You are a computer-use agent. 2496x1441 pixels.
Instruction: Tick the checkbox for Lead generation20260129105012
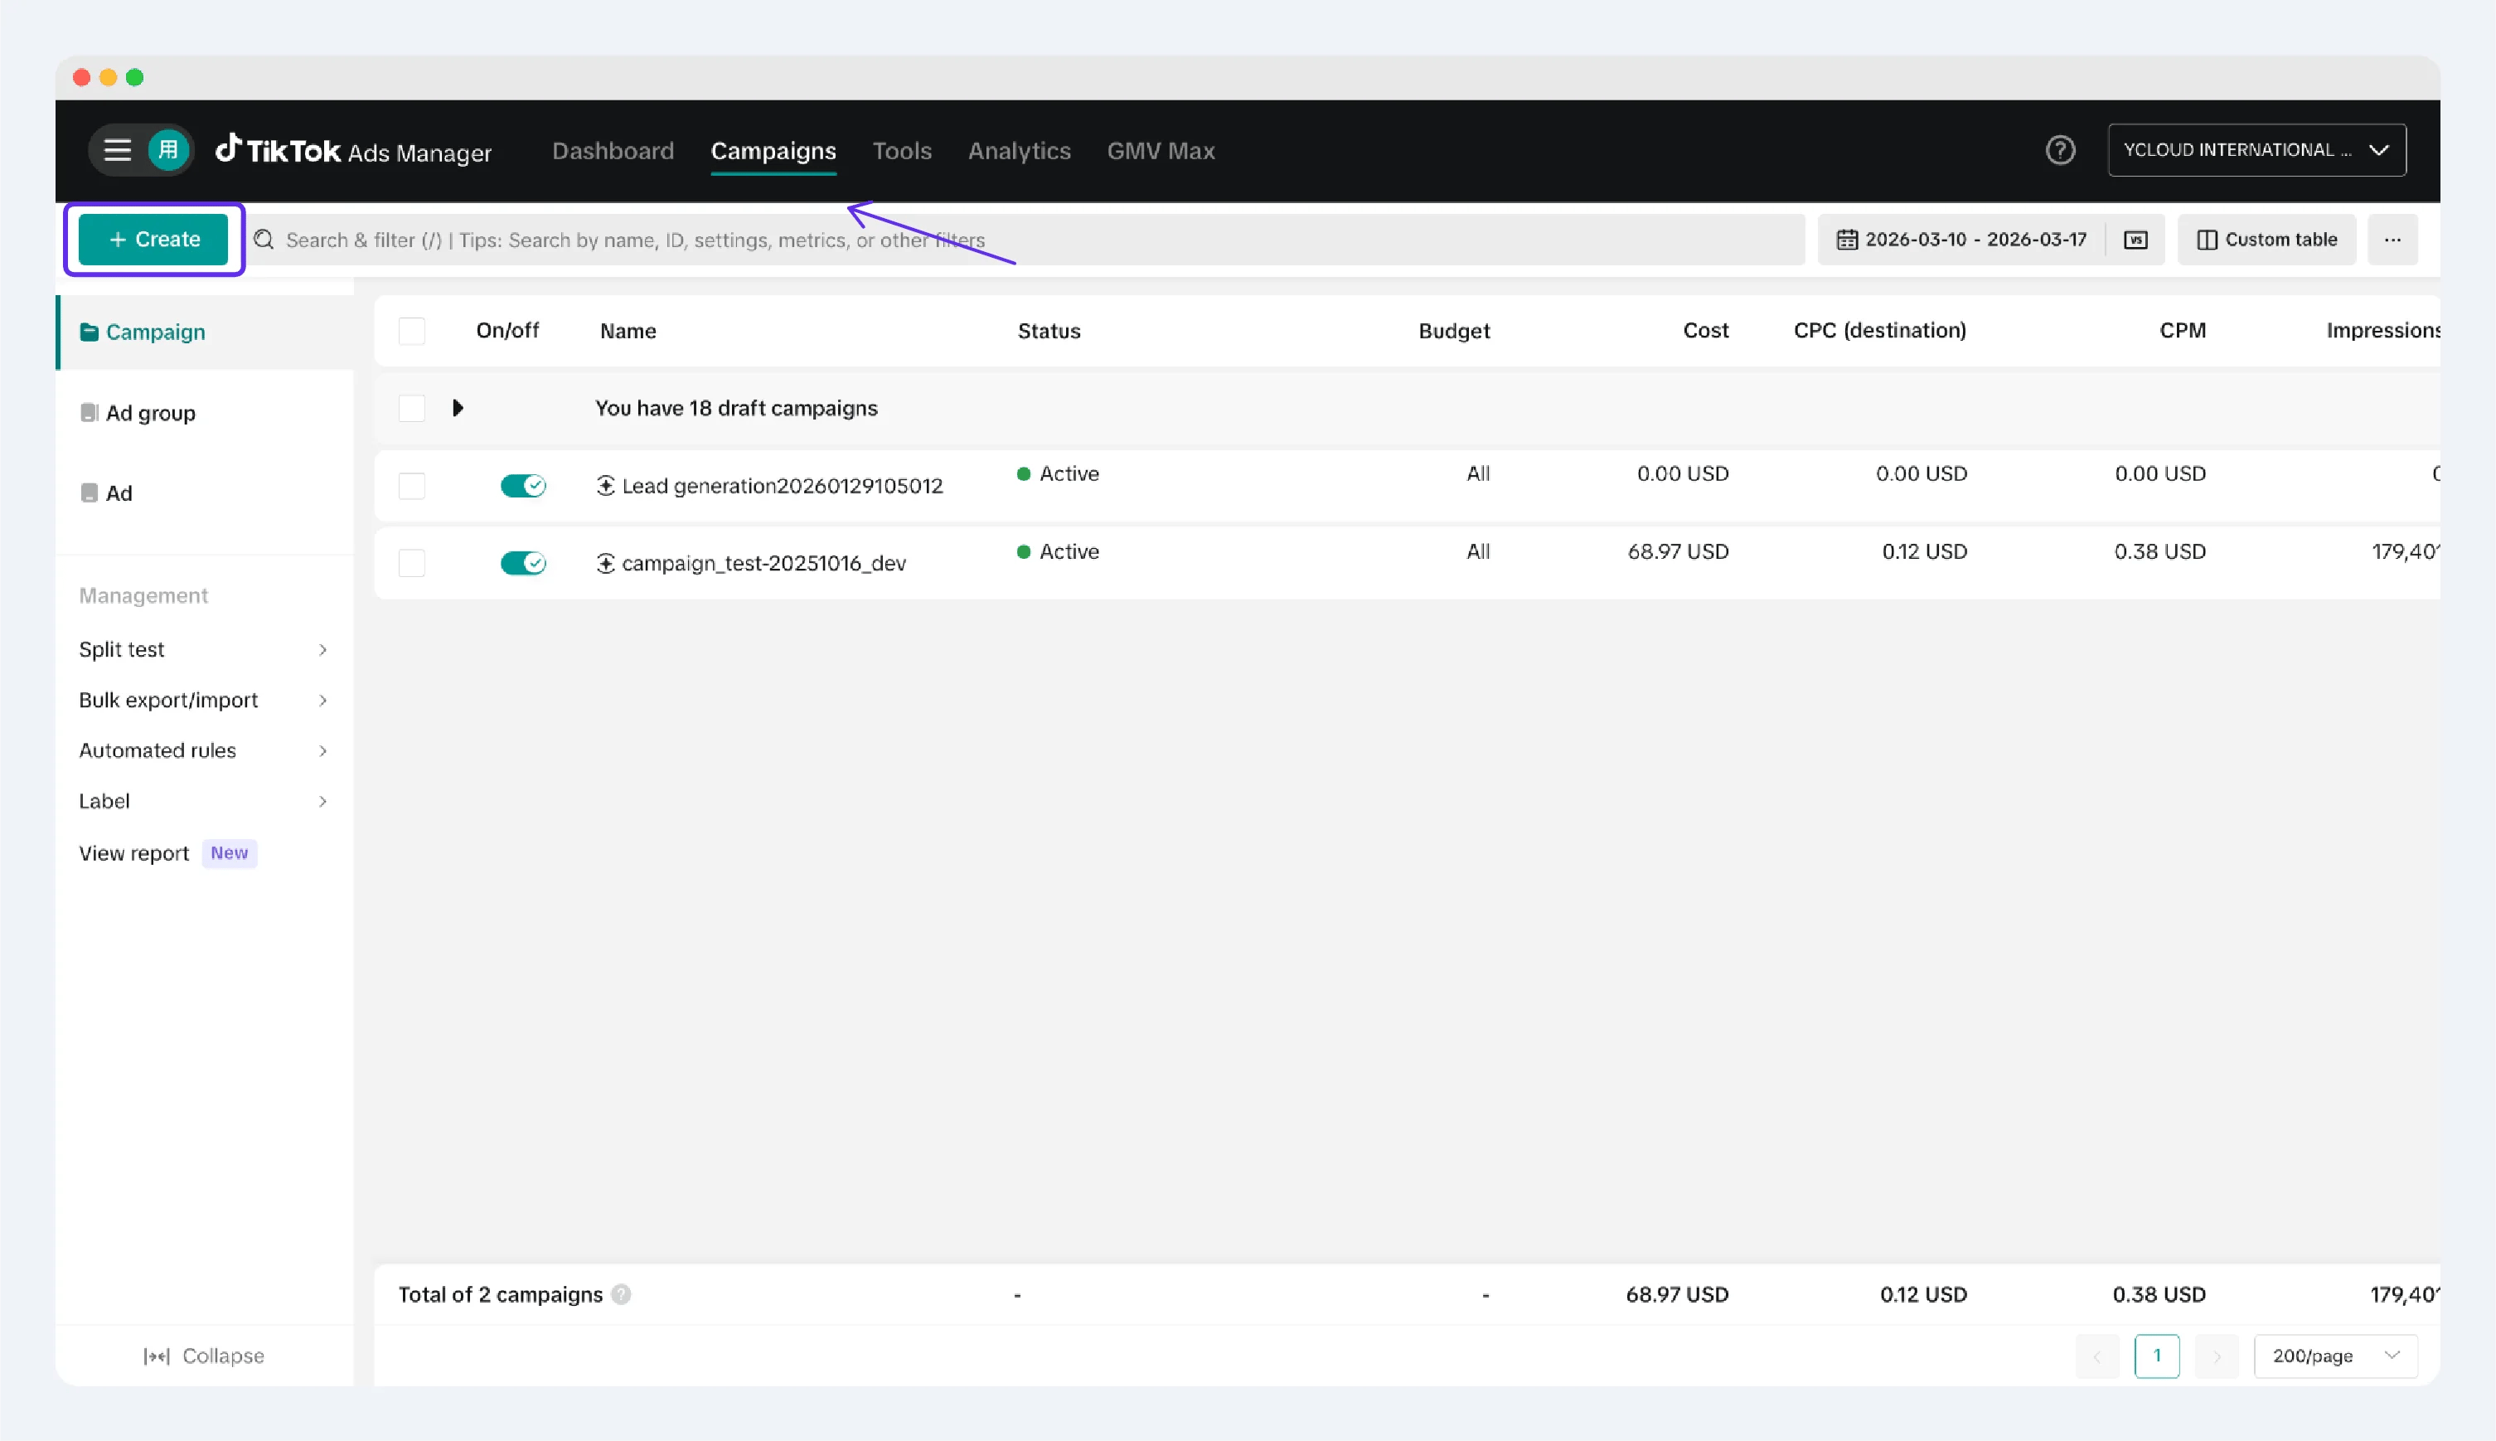point(411,485)
